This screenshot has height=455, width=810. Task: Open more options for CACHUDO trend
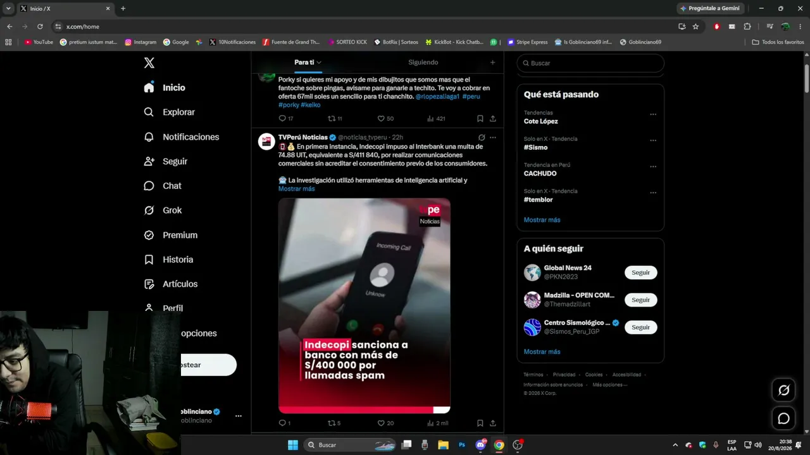pos(653,167)
